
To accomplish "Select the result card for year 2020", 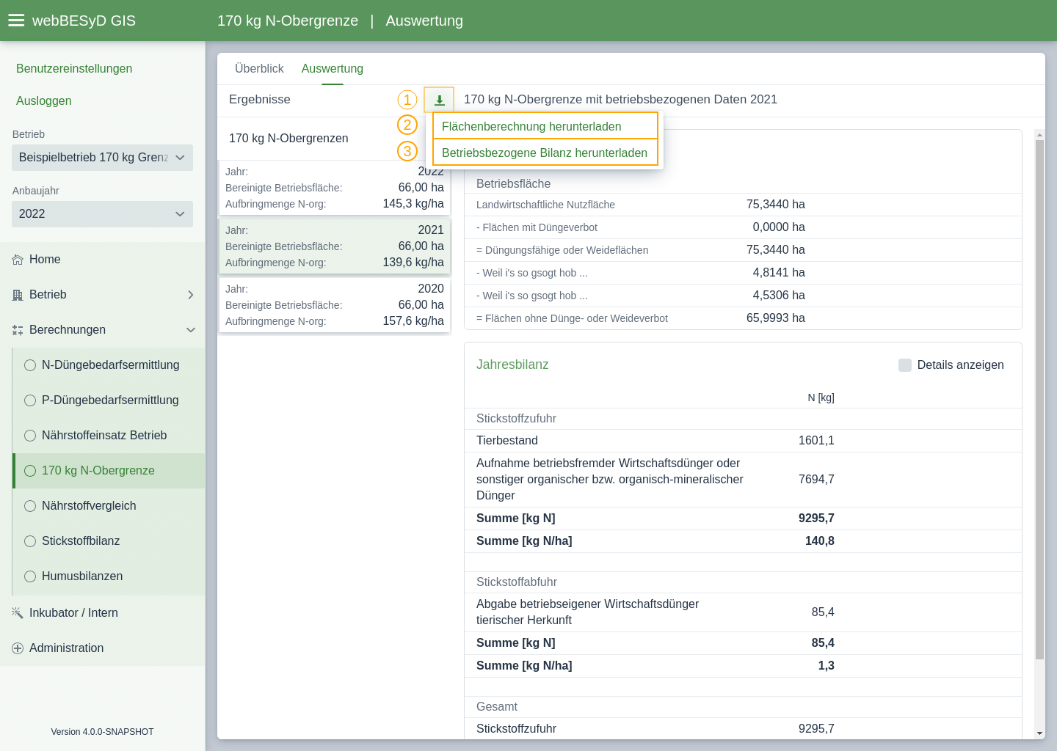I will (x=335, y=305).
